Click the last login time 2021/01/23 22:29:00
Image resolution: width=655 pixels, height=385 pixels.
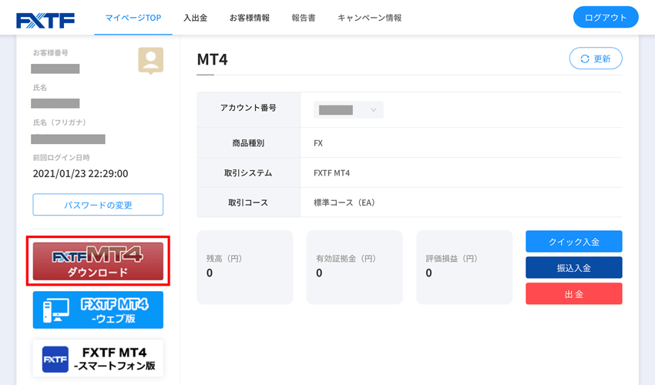coord(81,174)
